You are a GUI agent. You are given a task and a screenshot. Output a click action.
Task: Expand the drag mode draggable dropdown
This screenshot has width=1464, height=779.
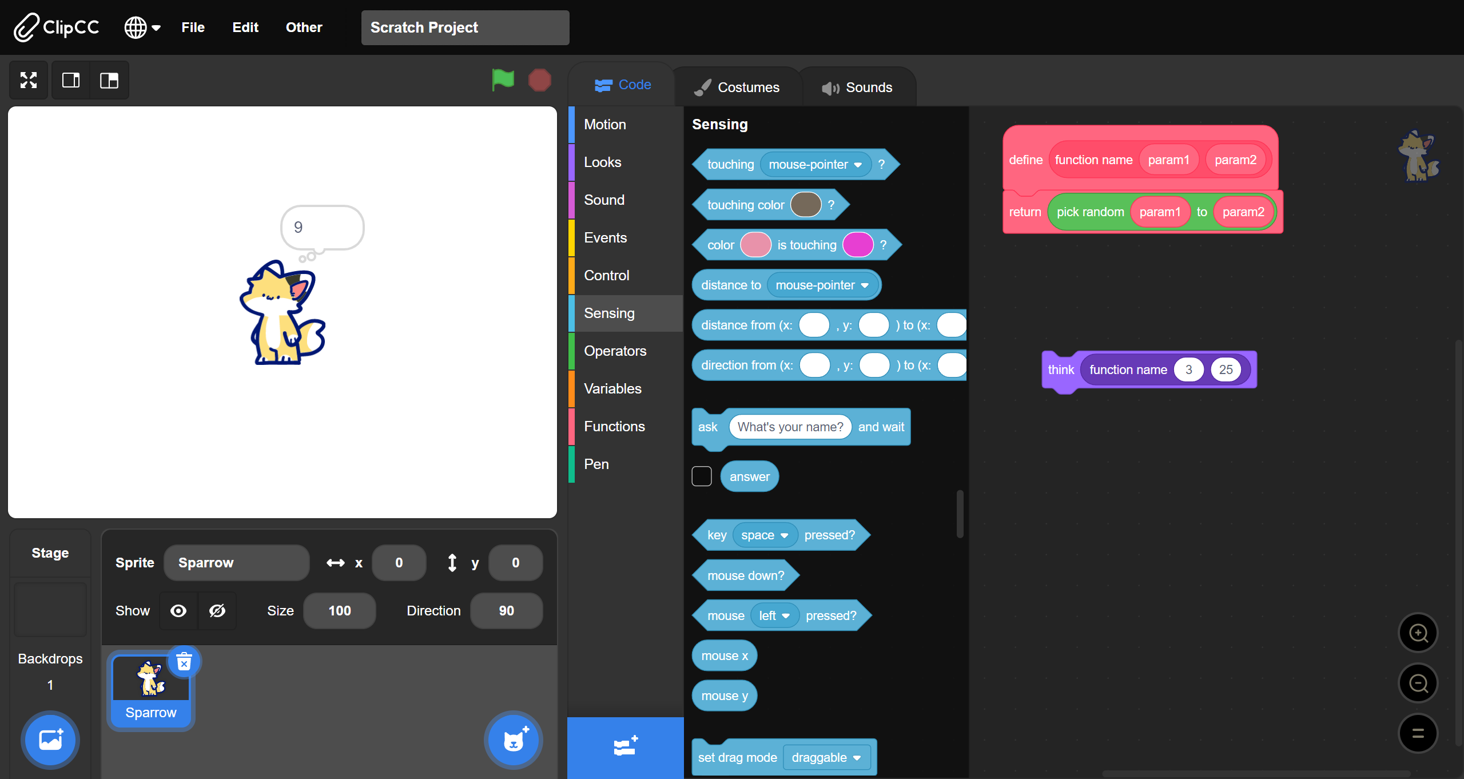pos(826,758)
